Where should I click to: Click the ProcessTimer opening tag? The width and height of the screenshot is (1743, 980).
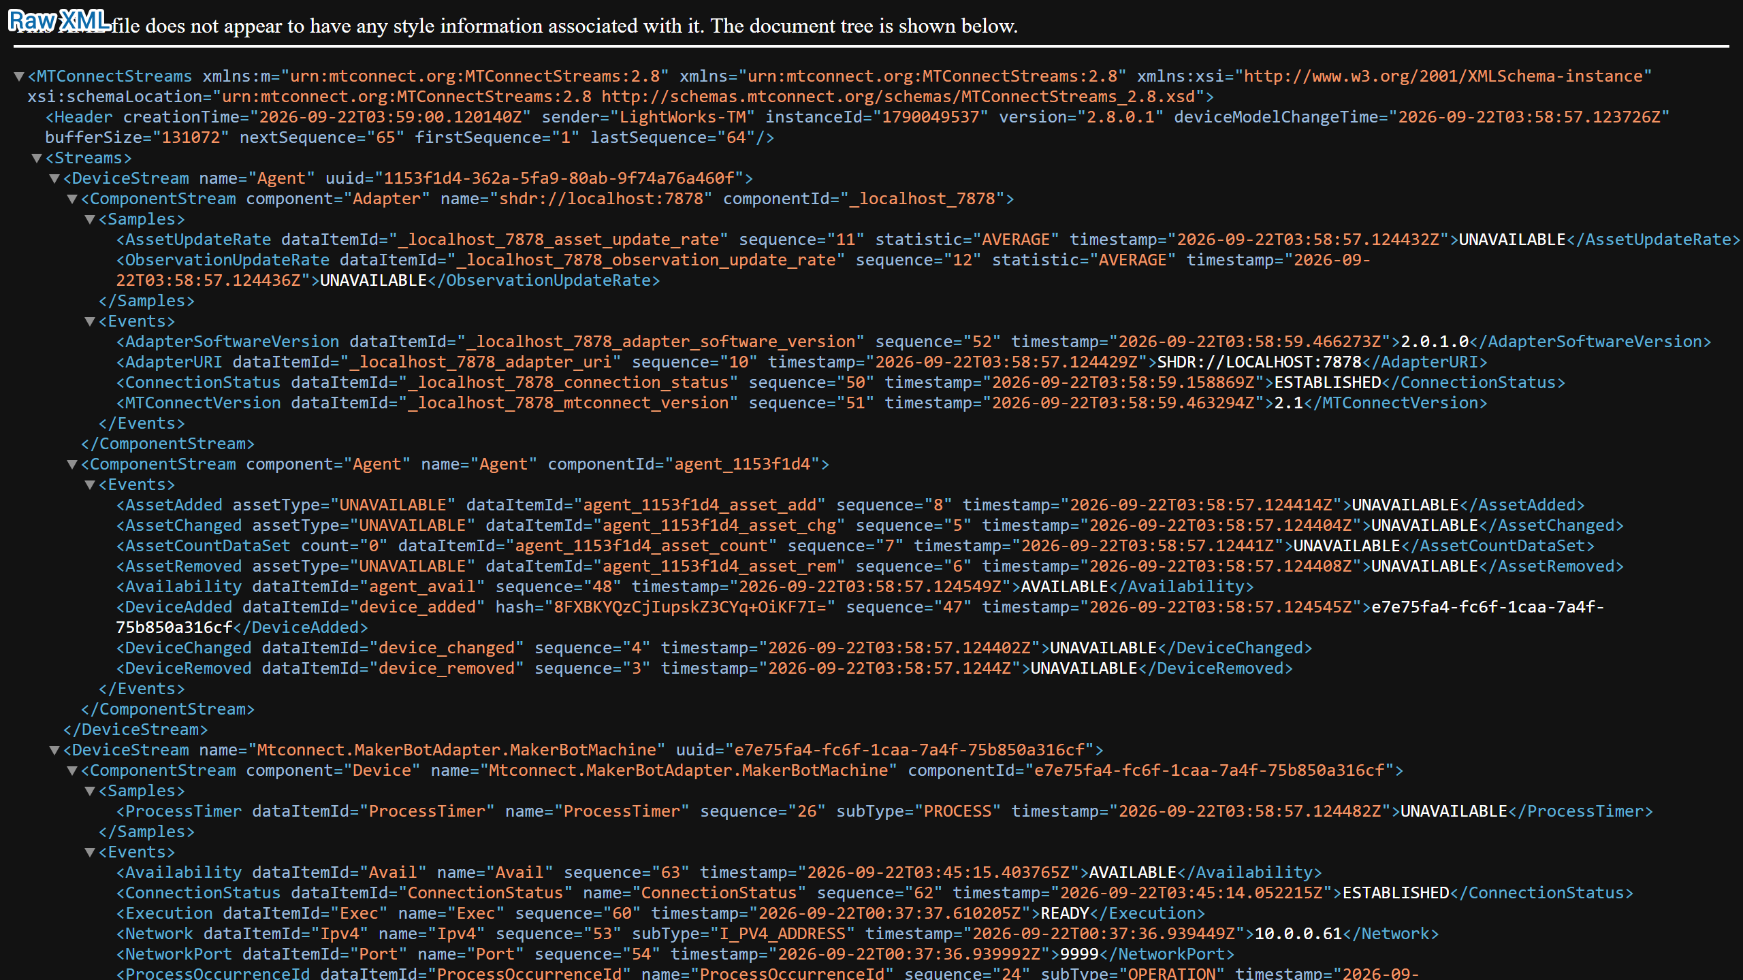[x=179, y=811]
